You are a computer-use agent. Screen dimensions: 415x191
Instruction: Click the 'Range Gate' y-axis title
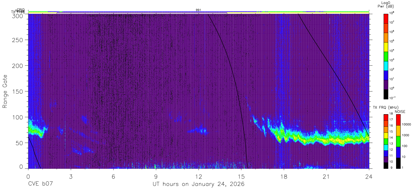(5, 91)
